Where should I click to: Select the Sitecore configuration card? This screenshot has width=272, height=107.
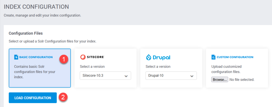[x=105, y=68]
